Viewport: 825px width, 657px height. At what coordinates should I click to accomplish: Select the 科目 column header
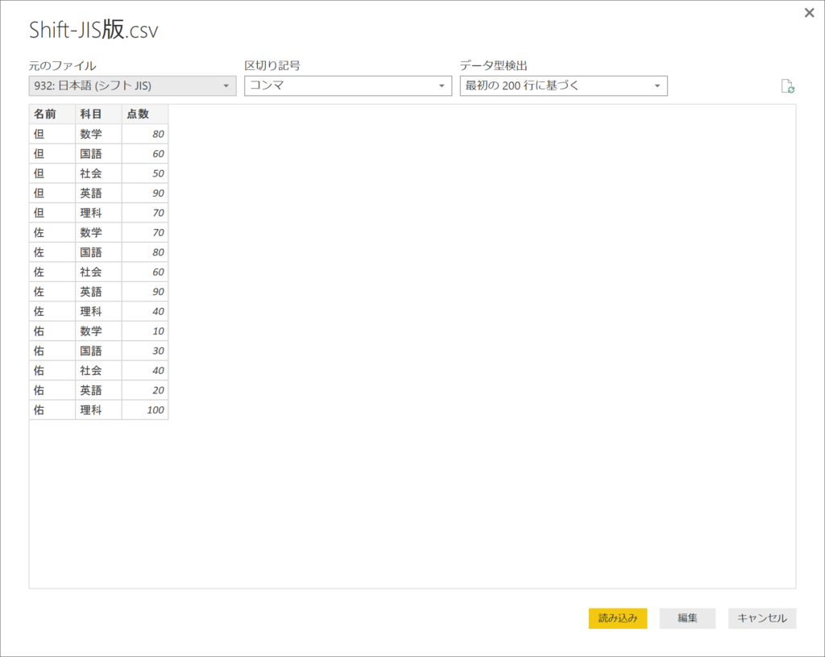98,114
